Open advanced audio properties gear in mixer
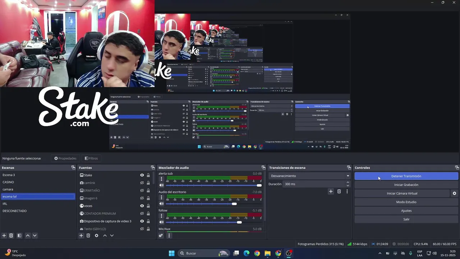The height and width of the screenshot is (259, 460). [161, 236]
